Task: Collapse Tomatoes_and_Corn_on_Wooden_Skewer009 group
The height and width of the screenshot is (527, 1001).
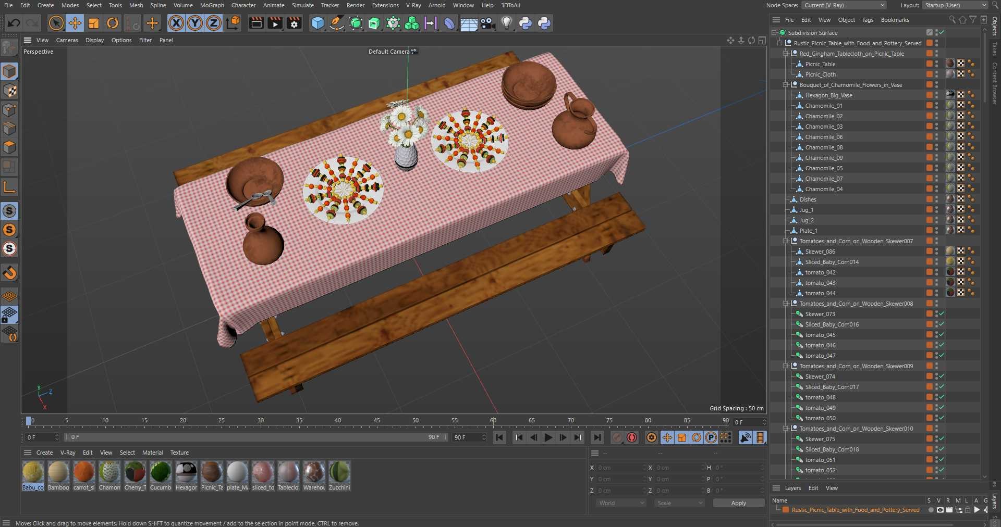Action: tap(786, 366)
